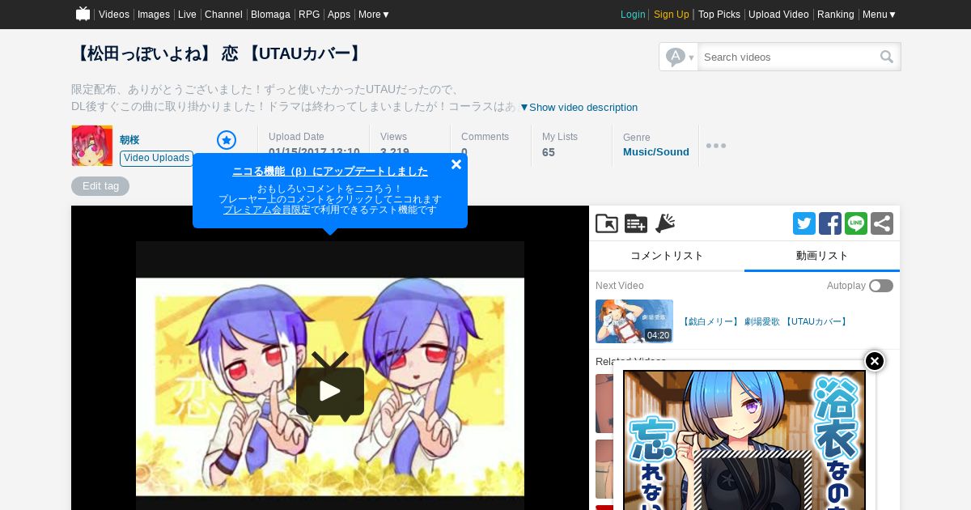Click the Niconico TV logo icon
Image resolution: width=971 pixels, height=510 pixels.
click(83, 14)
